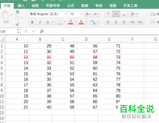The image size is (159, 123).
Task: Select column C header
Action: pyautogui.click(x=63, y=39)
